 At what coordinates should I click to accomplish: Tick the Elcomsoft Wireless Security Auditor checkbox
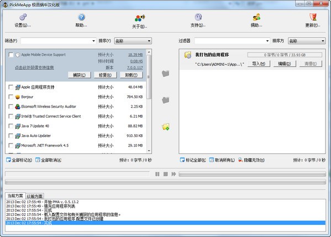pyautogui.click(x=10, y=107)
